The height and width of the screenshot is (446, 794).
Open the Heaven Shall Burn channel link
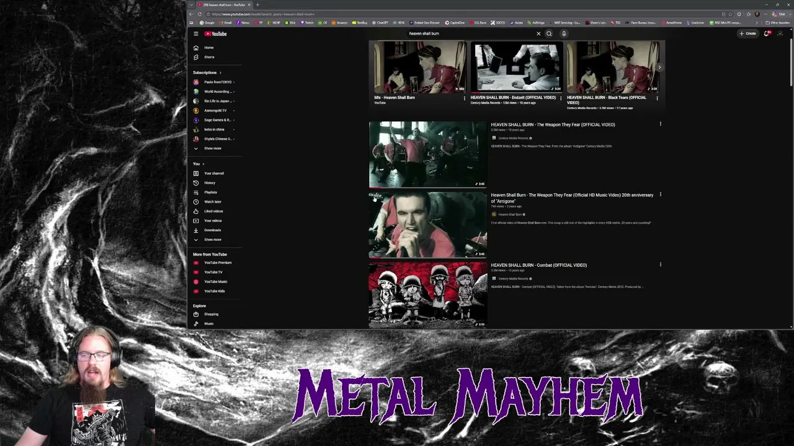pos(510,214)
